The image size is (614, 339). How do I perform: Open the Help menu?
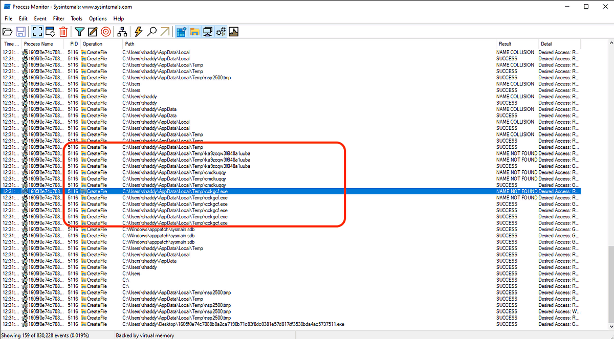pos(118,19)
